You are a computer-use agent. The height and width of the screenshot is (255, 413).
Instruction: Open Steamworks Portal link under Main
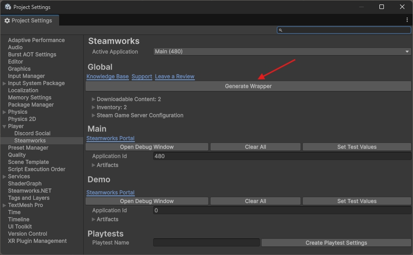point(110,138)
